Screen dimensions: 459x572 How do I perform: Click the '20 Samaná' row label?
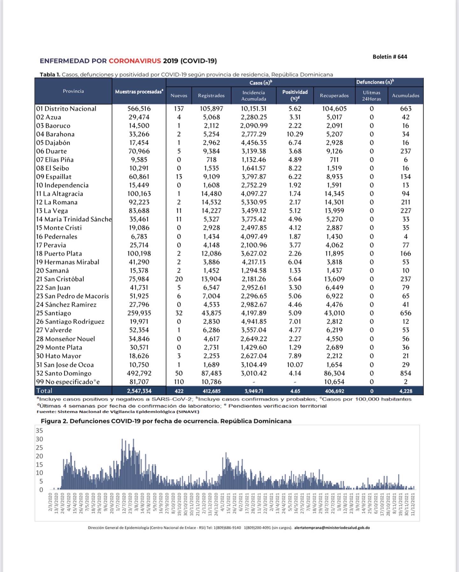(53, 271)
